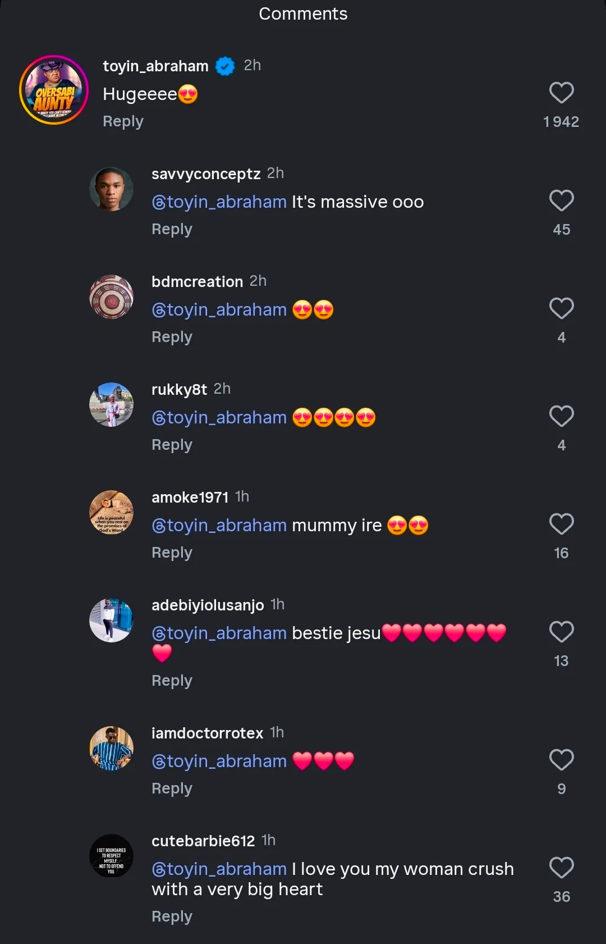Open iamdoctorrotex username link
Screen dimensions: 606x944
point(207,733)
